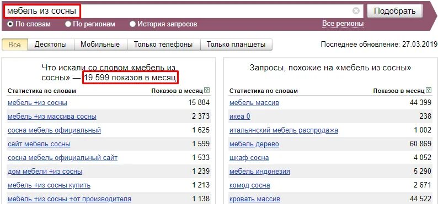Switch to the 'Только телефоны' tab

163,45
